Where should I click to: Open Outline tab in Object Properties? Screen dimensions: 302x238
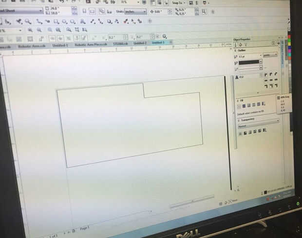pos(236,45)
